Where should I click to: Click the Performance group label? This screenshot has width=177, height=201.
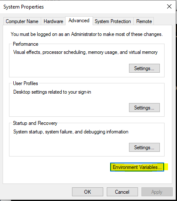click(x=26, y=44)
